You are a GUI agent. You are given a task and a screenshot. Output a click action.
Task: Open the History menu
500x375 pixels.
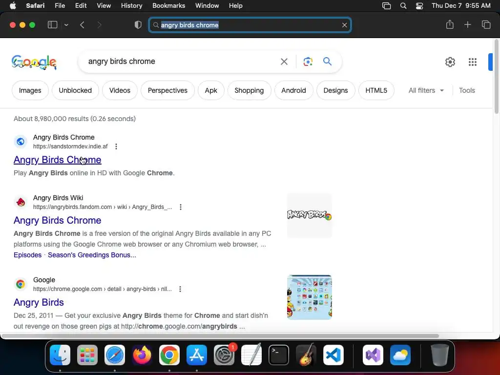131,6
